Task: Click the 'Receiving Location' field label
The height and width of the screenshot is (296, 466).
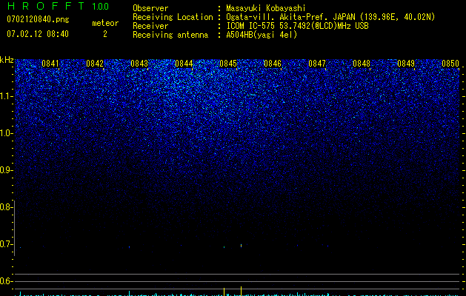Action: point(173,17)
